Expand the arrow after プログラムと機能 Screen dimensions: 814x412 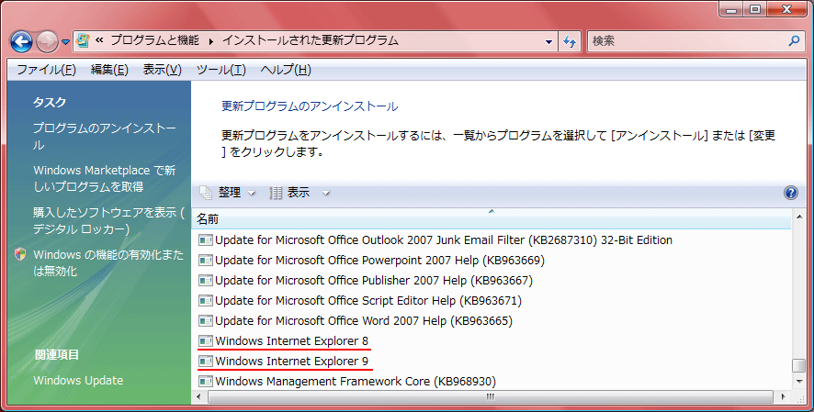(211, 41)
